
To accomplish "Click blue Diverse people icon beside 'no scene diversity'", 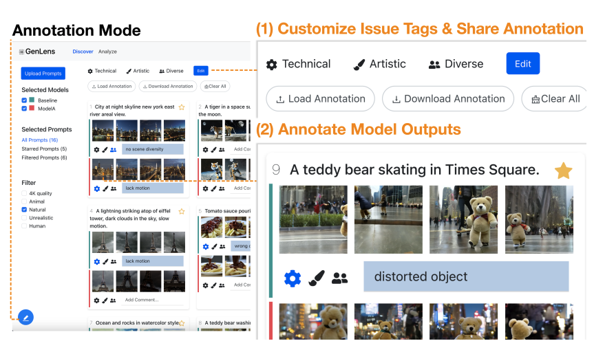I will [x=114, y=149].
